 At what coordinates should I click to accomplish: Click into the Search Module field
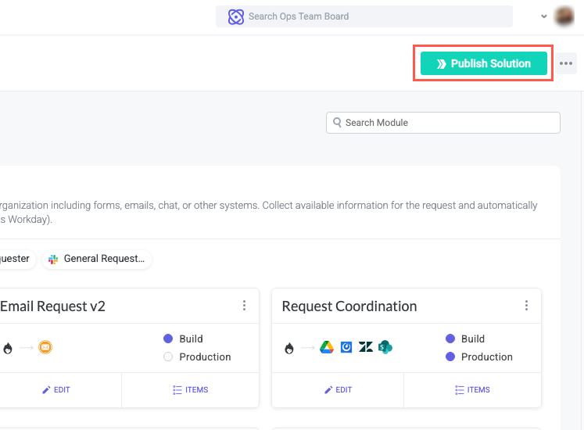(442, 123)
